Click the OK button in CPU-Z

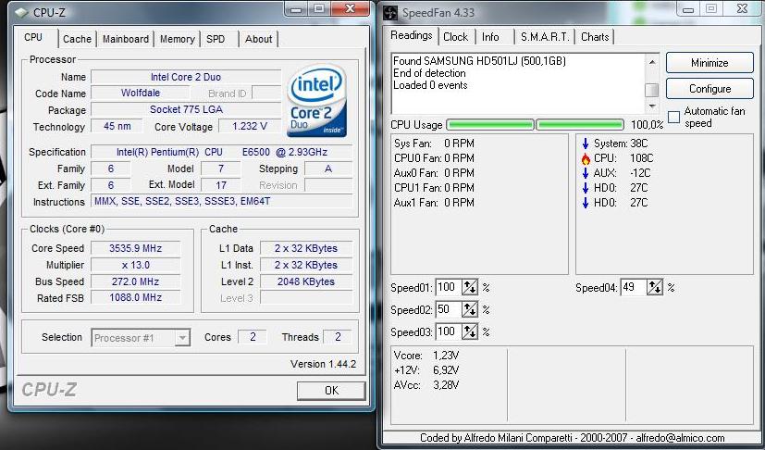[331, 391]
